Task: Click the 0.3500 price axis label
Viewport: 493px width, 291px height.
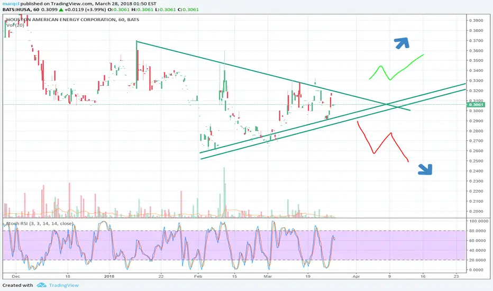Action: (x=476, y=60)
